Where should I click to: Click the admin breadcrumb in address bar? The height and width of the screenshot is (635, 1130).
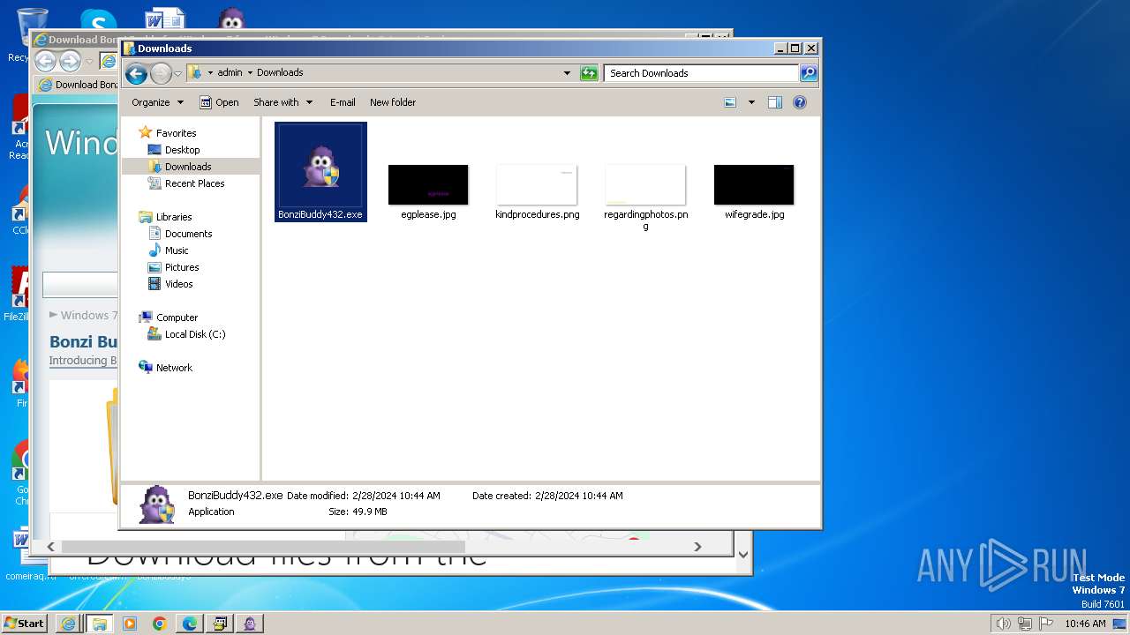pyautogui.click(x=230, y=73)
